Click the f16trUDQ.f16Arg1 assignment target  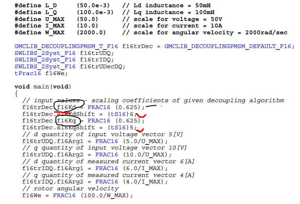53,141
